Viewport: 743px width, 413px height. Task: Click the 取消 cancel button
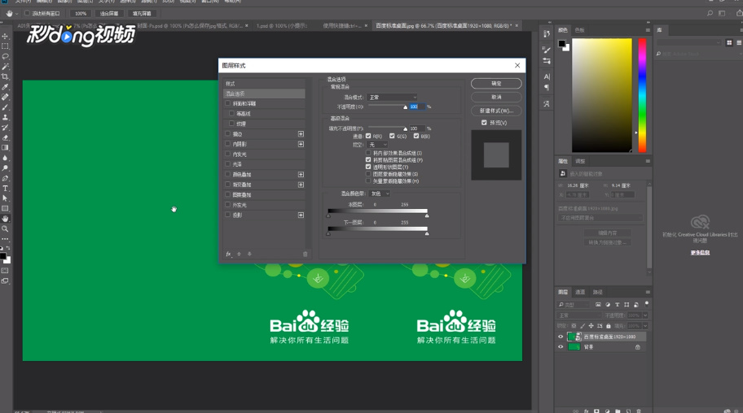(x=496, y=97)
